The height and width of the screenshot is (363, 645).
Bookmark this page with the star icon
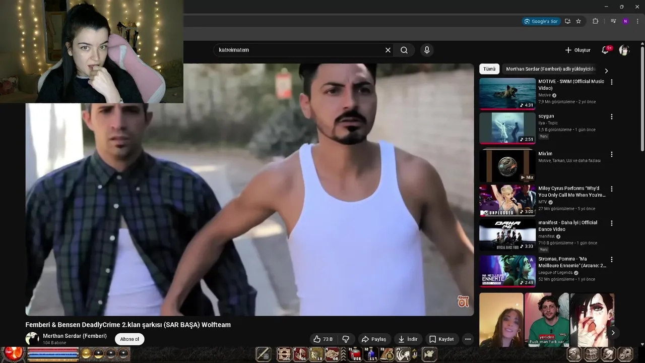click(578, 21)
